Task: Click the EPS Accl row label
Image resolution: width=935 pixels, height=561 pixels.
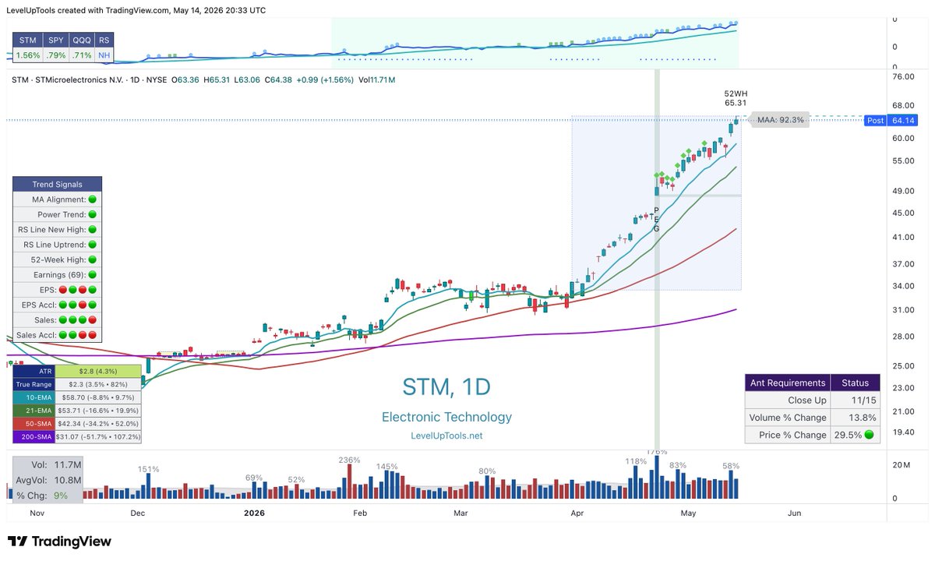Action: click(37, 305)
